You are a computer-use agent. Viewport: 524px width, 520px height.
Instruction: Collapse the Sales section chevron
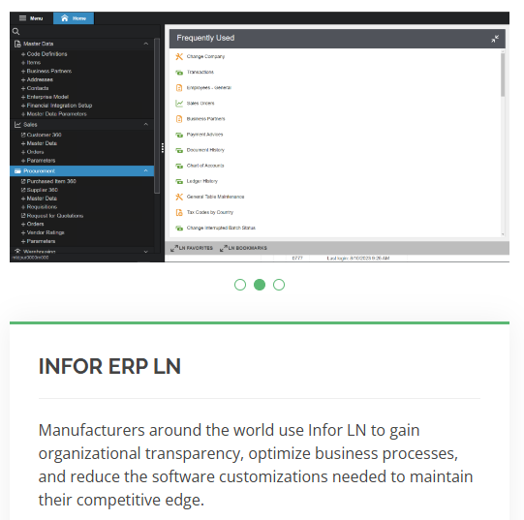(x=145, y=124)
